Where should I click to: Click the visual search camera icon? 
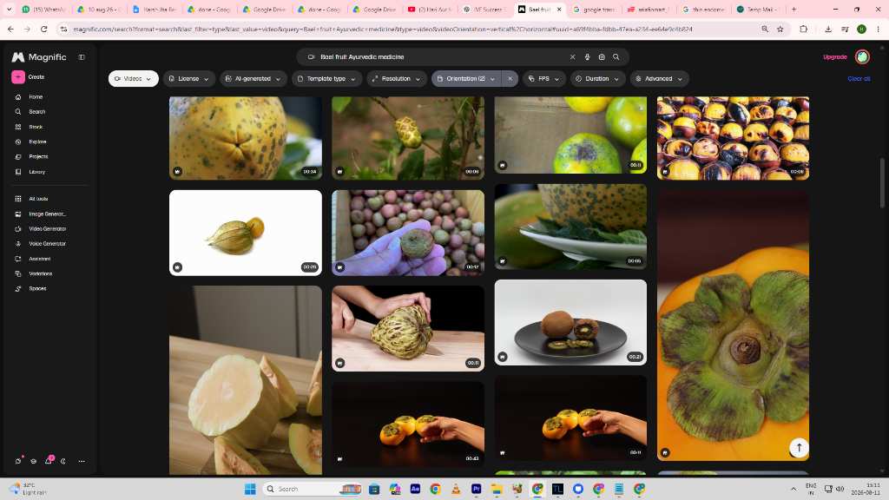pyautogui.click(x=602, y=57)
